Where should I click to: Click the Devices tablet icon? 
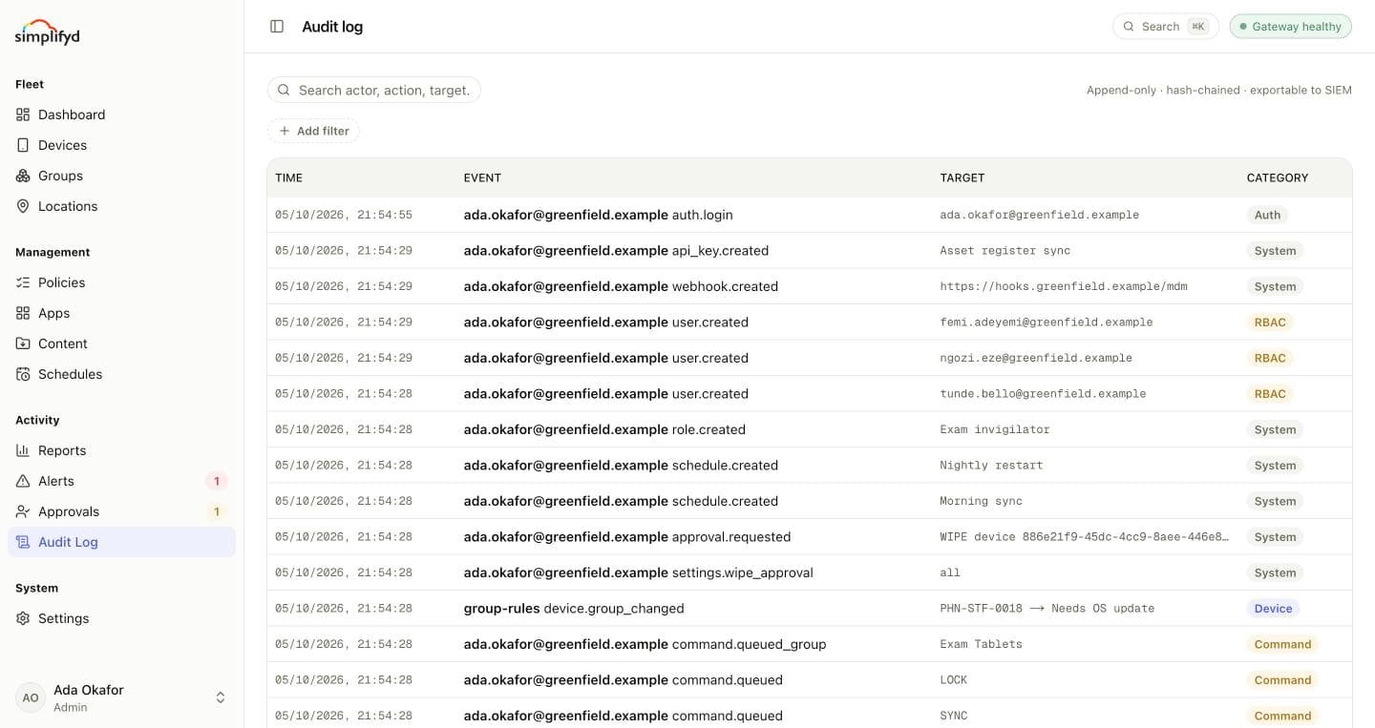[23, 145]
